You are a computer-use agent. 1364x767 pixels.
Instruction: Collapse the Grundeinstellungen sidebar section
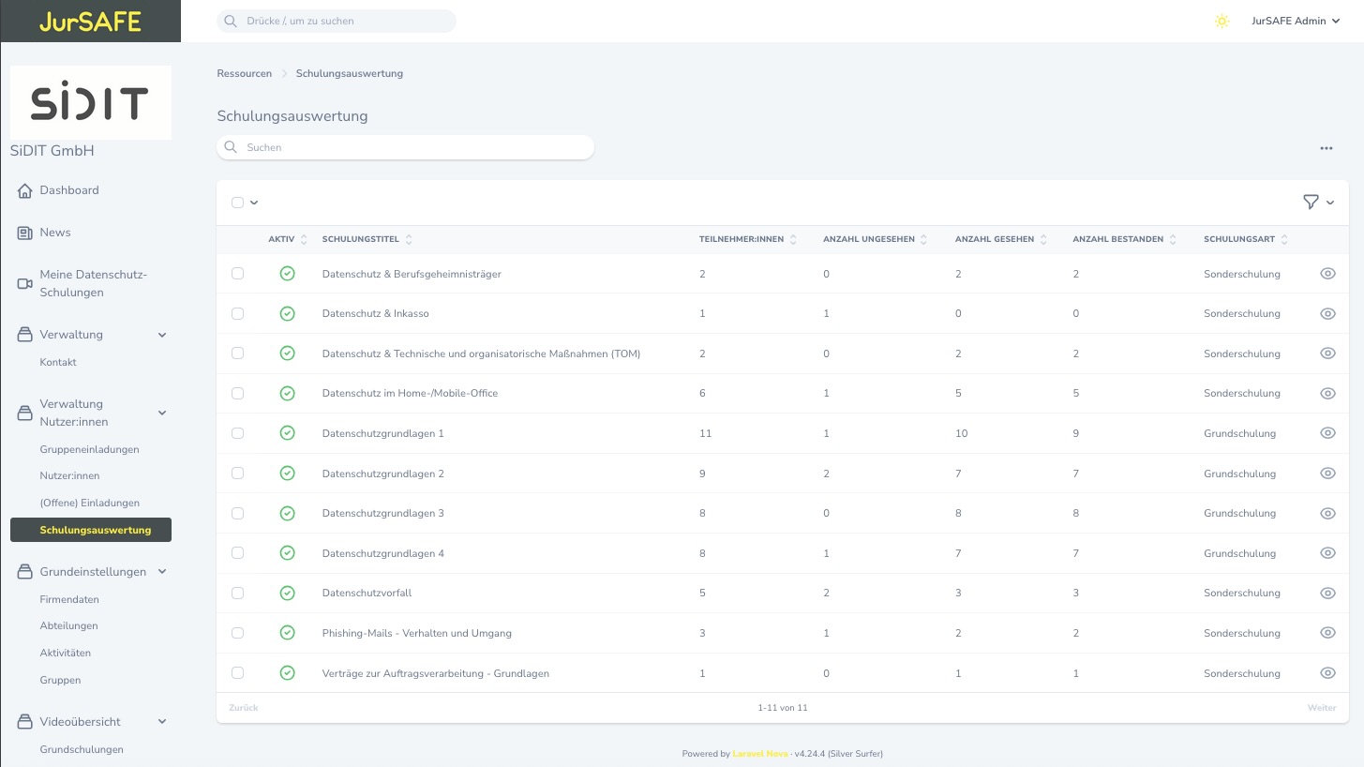[x=162, y=571]
